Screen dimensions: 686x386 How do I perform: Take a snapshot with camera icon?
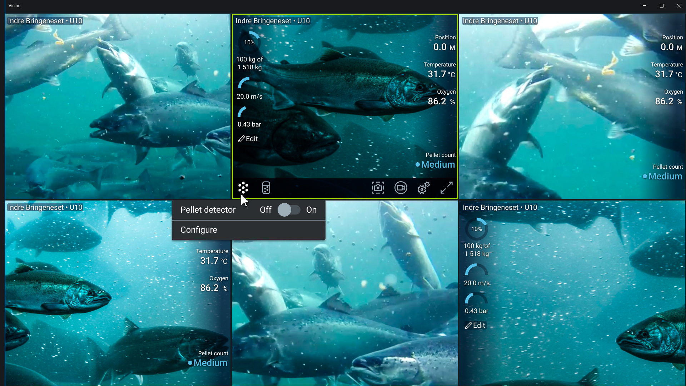point(378,188)
